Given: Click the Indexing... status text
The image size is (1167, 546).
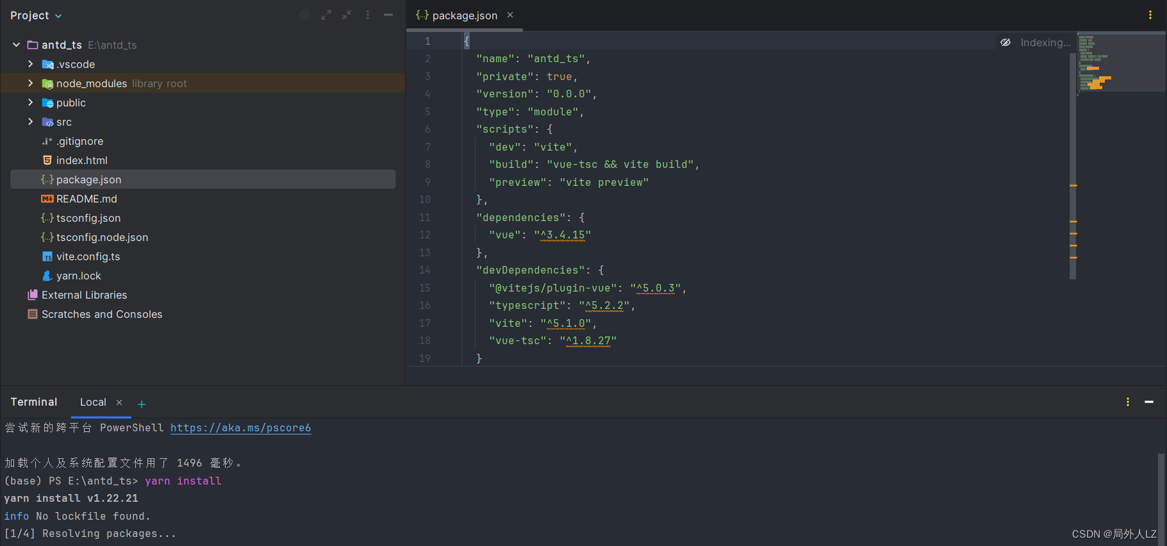Looking at the screenshot, I should (x=1045, y=42).
